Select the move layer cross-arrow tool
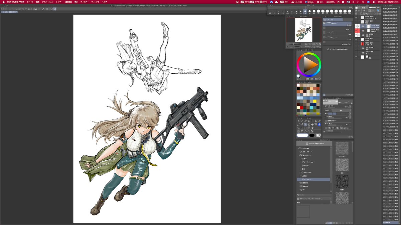 pyautogui.click(x=302, y=128)
